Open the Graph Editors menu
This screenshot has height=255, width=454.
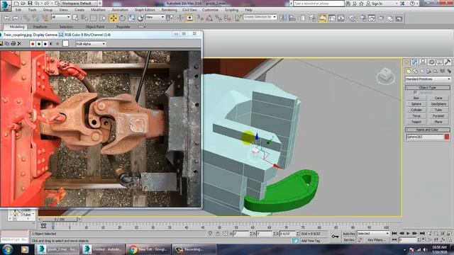point(145,10)
